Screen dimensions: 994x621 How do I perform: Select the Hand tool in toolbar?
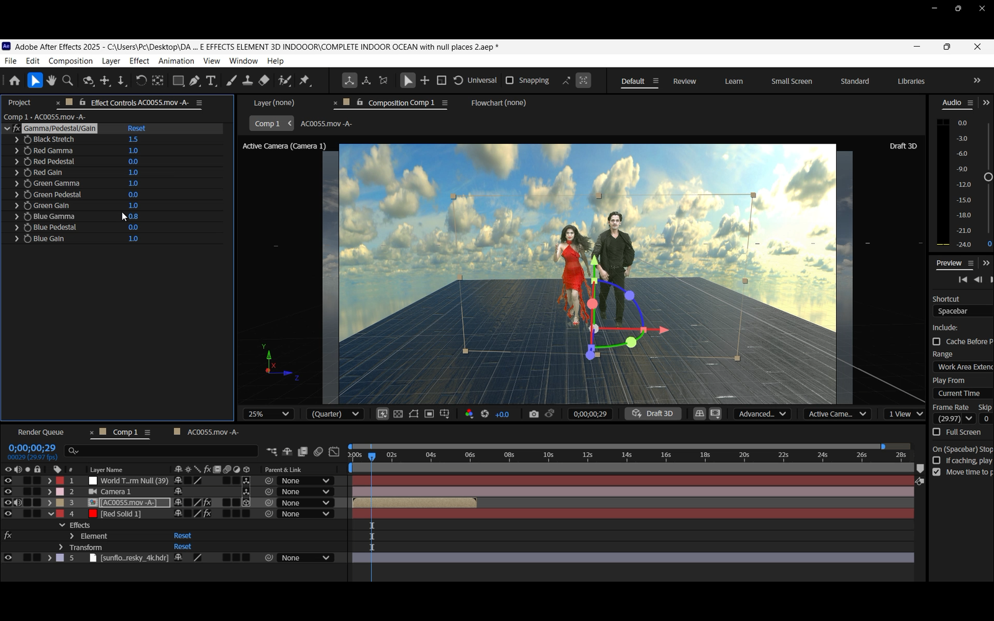click(x=52, y=81)
